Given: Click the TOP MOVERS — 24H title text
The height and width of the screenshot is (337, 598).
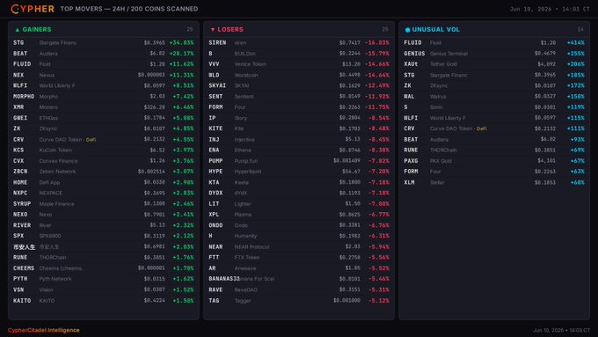Looking at the screenshot, I should click(129, 9).
